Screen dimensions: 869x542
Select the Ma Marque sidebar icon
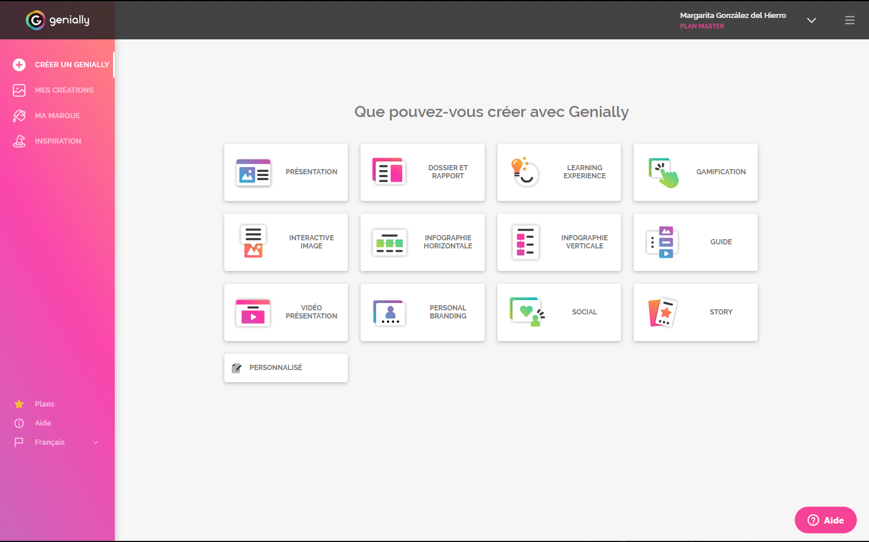(x=19, y=115)
